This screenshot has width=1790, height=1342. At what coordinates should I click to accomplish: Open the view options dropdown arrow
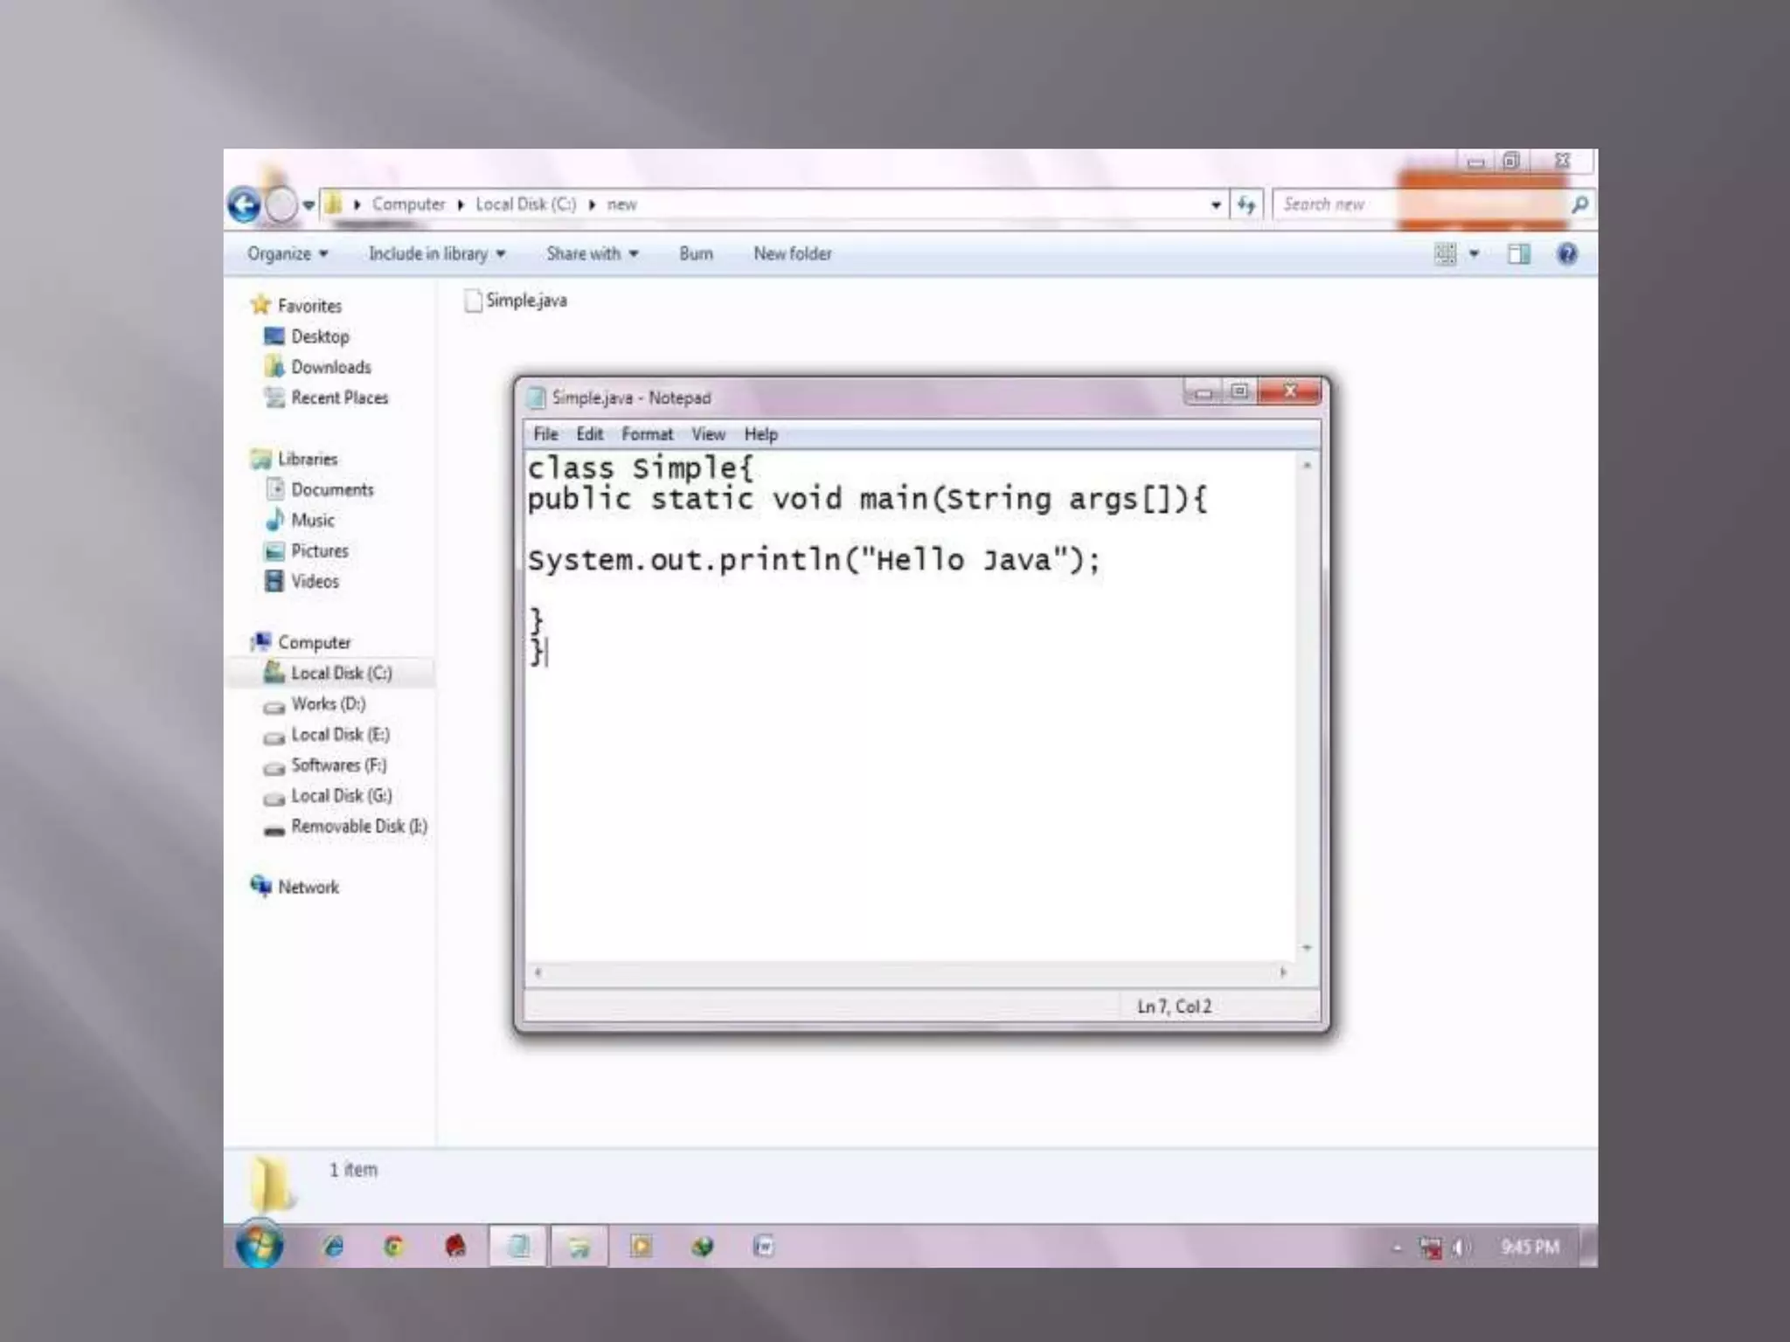[x=1474, y=254]
